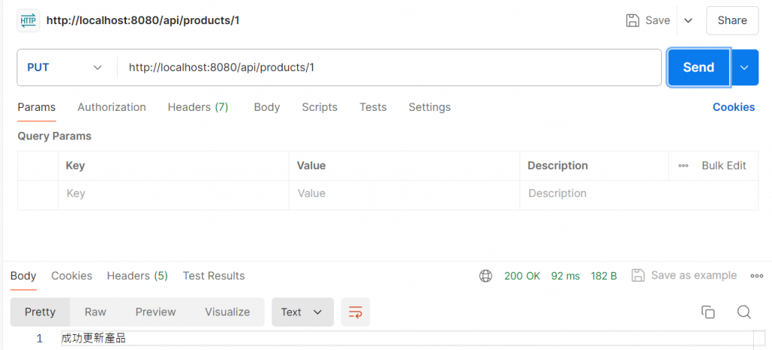The width and height of the screenshot is (772, 350).
Task: Switch to the request Body tab
Action: coord(267,107)
